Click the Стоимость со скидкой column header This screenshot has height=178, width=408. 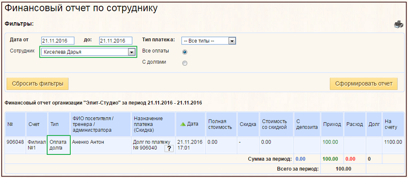click(x=277, y=124)
